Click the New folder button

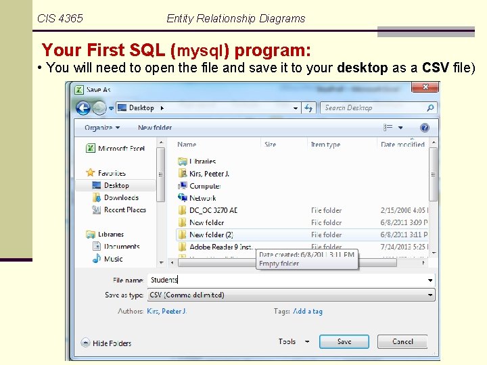pos(155,128)
